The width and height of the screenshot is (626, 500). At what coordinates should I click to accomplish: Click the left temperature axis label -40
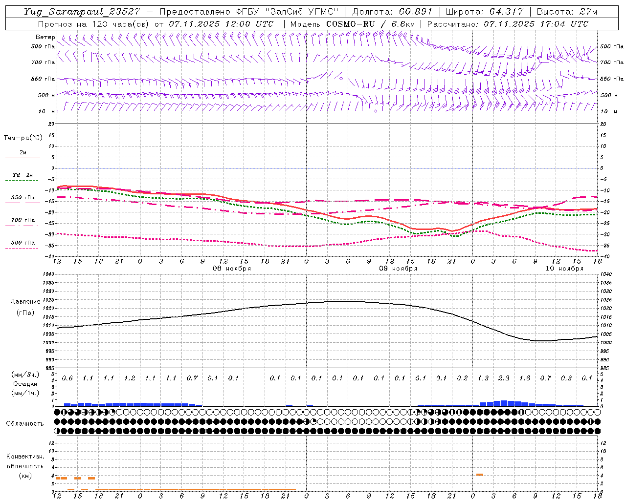(x=50, y=256)
